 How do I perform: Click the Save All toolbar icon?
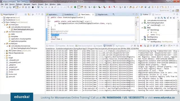(10, 7)
